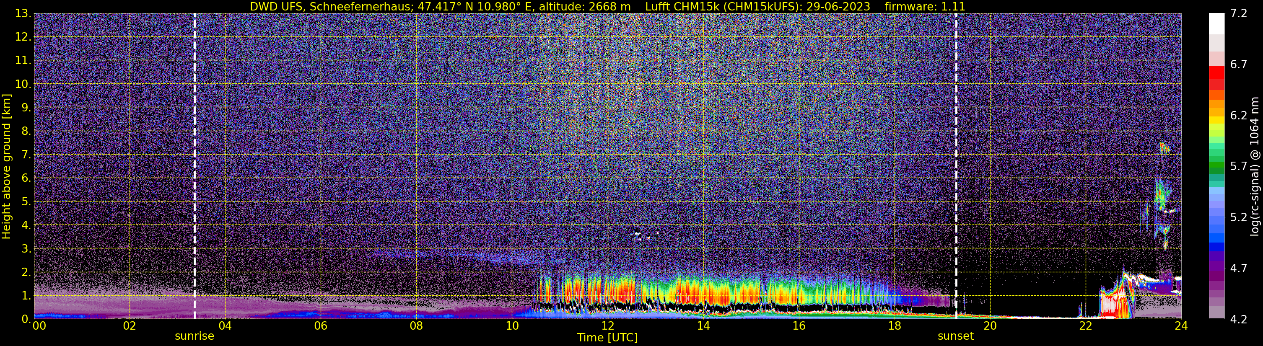Viewport: 1263px width, 346px height.
Task: Click the y-axis tick label '10.'
Action: (x=23, y=84)
